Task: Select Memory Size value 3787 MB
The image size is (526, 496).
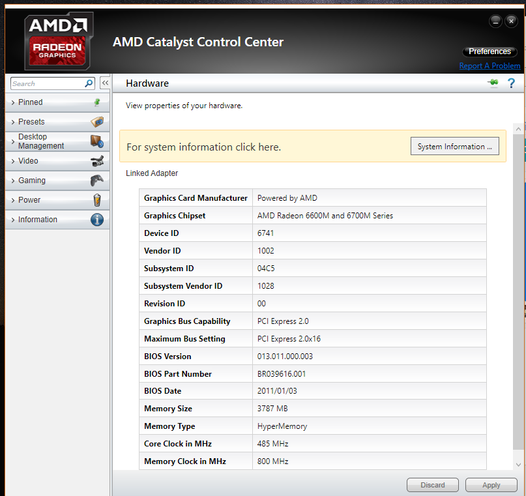Action: pyautogui.click(x=272, y=409)
